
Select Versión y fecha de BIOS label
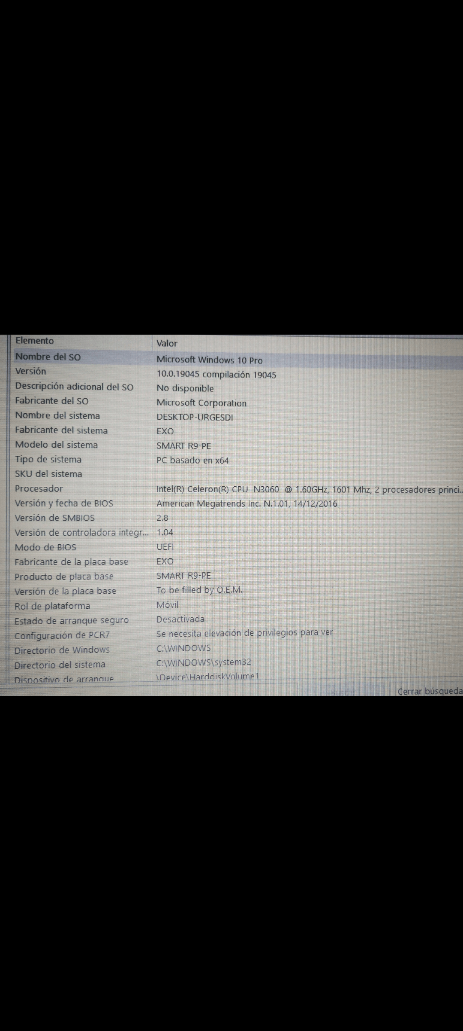(64, 503)
